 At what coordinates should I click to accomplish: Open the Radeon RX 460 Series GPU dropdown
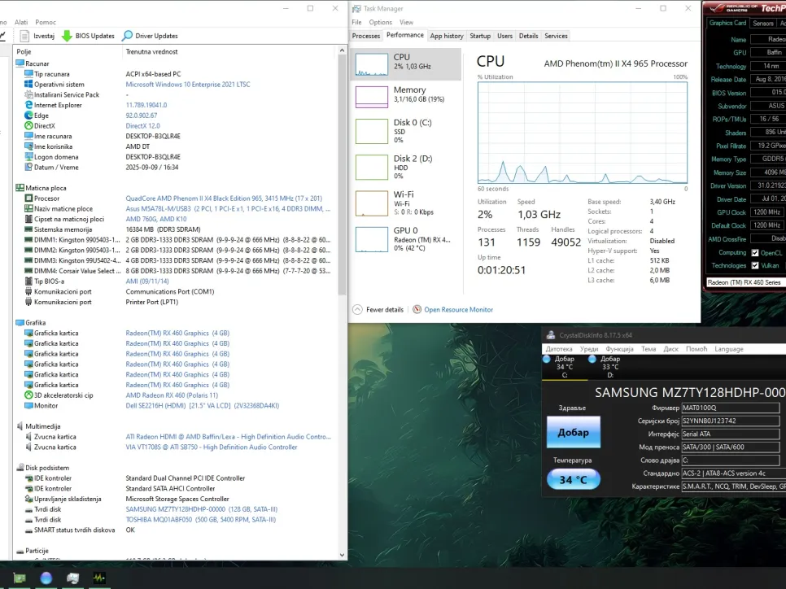(745, 282)
